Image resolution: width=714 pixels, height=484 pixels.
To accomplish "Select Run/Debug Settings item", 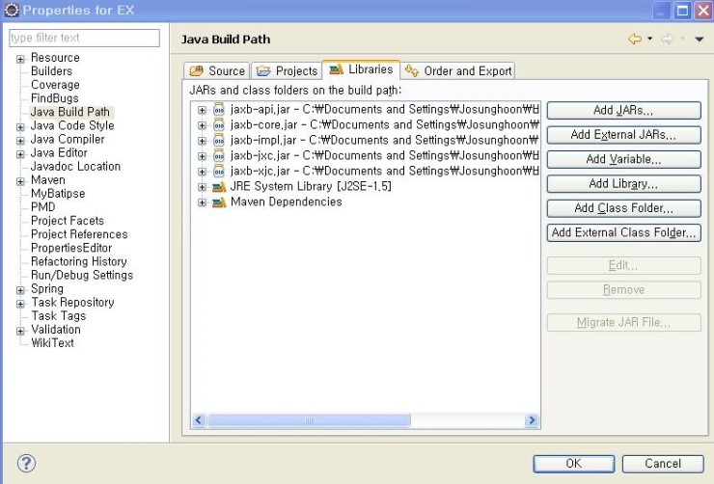I will [82, 276].
